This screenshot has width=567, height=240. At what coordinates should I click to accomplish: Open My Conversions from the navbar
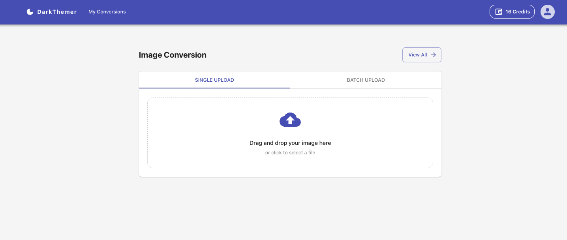click(107, 12)
